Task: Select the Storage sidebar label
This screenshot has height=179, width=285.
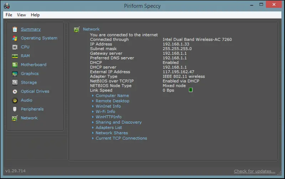Action: (29, 83)
